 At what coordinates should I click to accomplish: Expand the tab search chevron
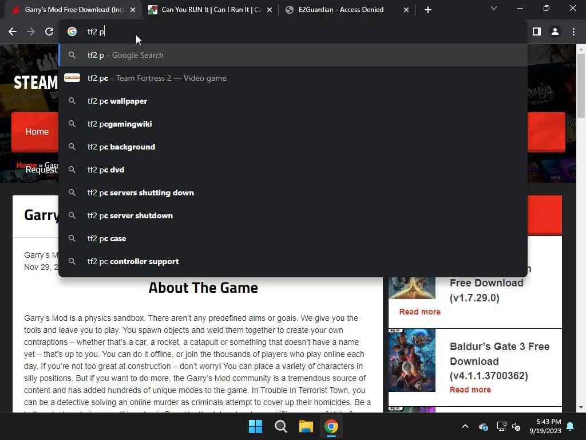pyautogui.click(x=494, y=8)
